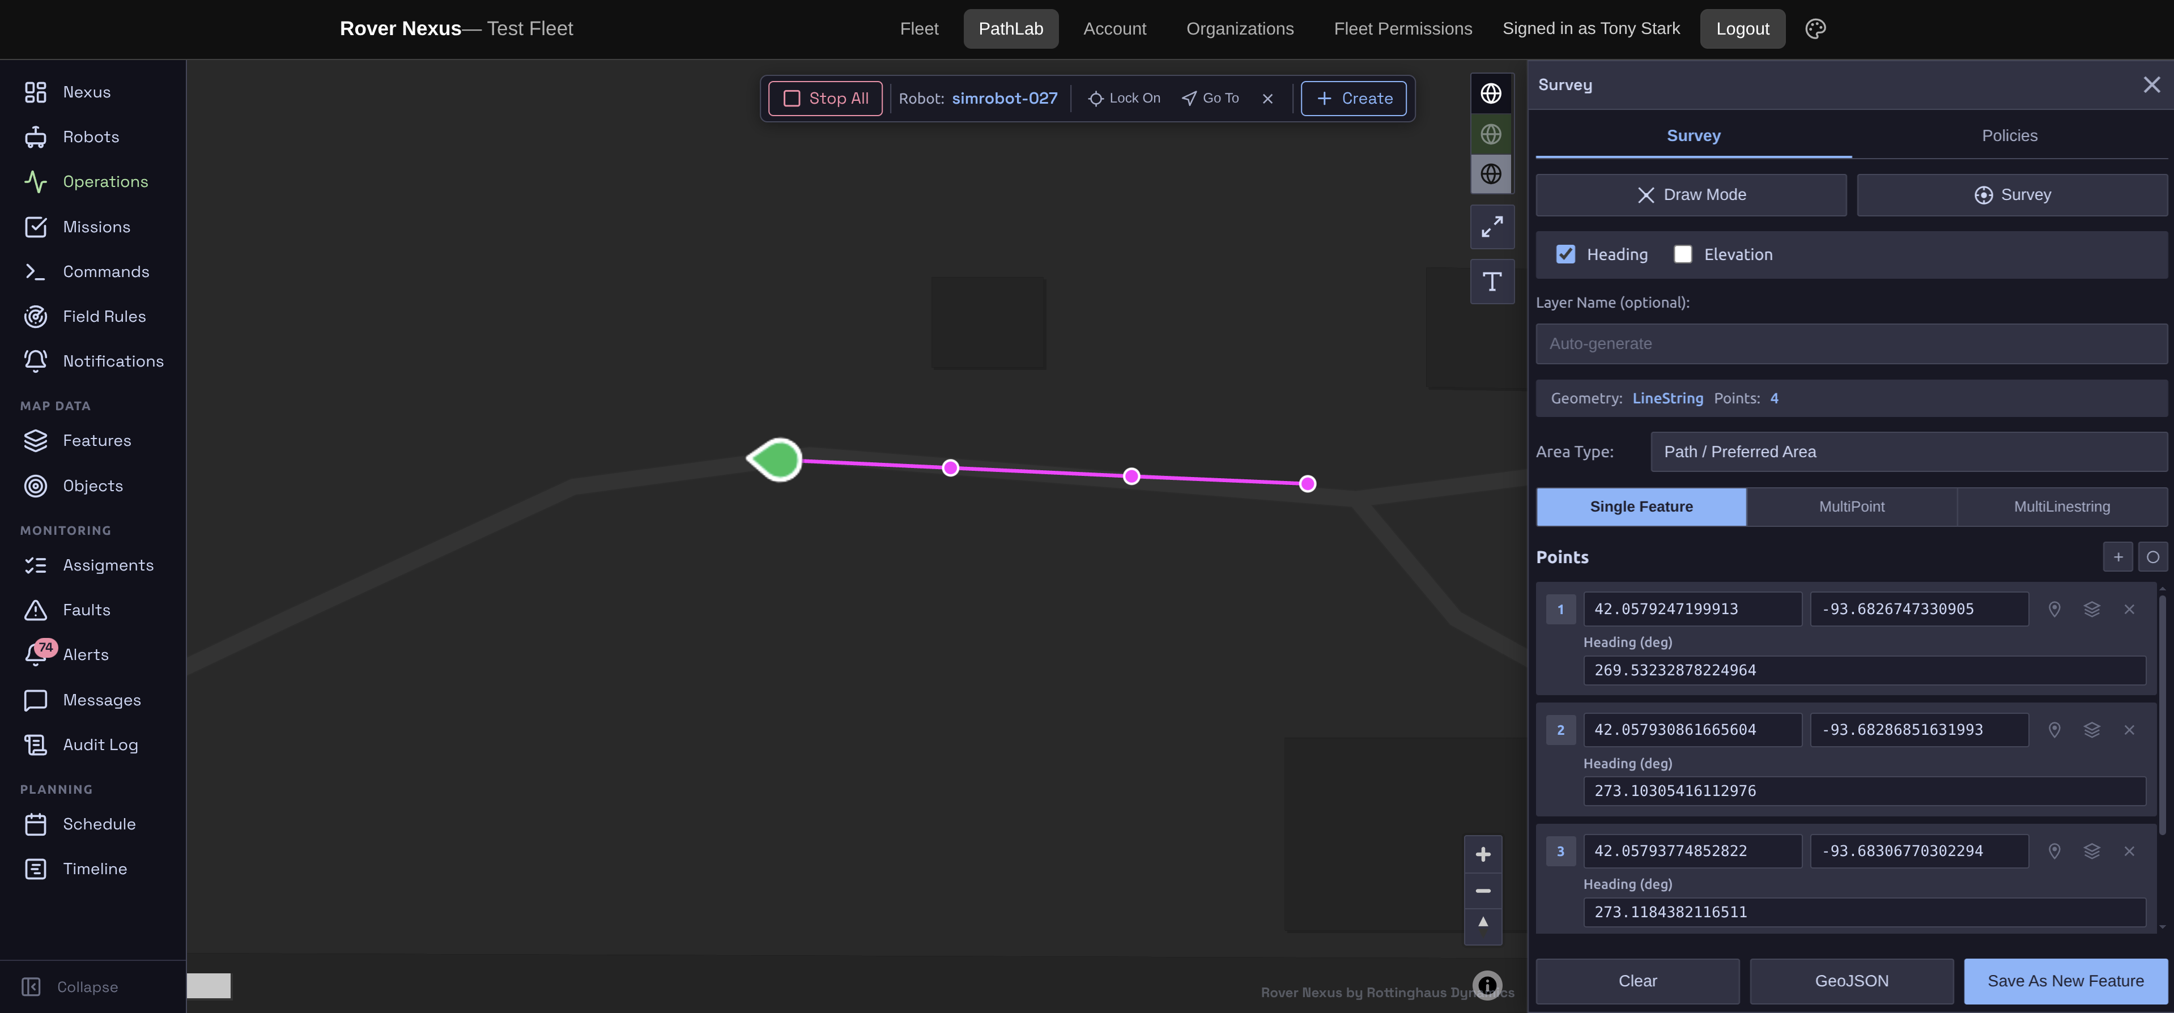Enable the Elevation checkbox
The image size is (2174, 1013).
pos(1683,255)
